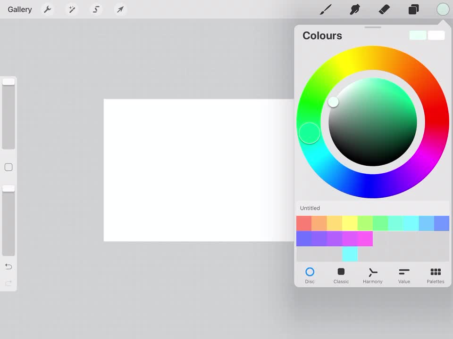Click the Untitled palette name
The width and height of the screenshot is (453, 339).
[x=310, y=208]
